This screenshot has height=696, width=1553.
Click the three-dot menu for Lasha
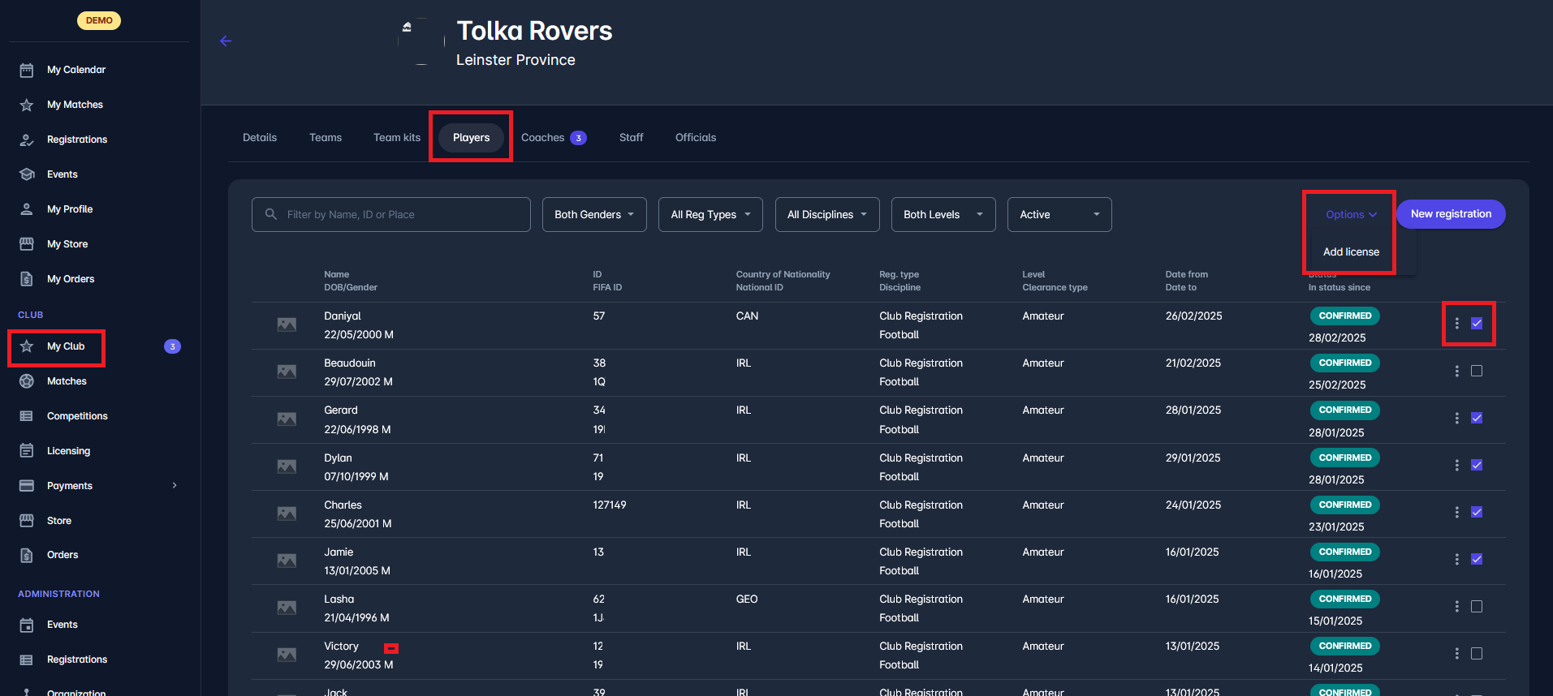pos(1456,607)
